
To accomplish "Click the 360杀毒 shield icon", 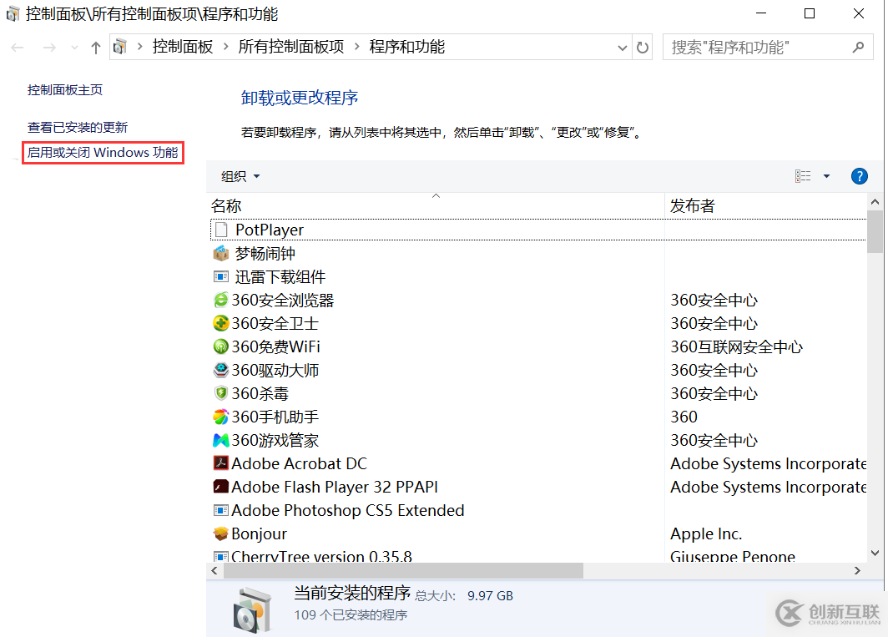I will [x=221, y=393].
